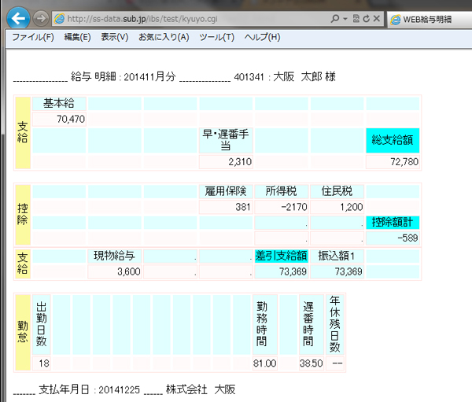The width and height of the screenshot is (472, 402).
Task: Switch to the WEB給与明細 tab
Action: pos(430,18)
